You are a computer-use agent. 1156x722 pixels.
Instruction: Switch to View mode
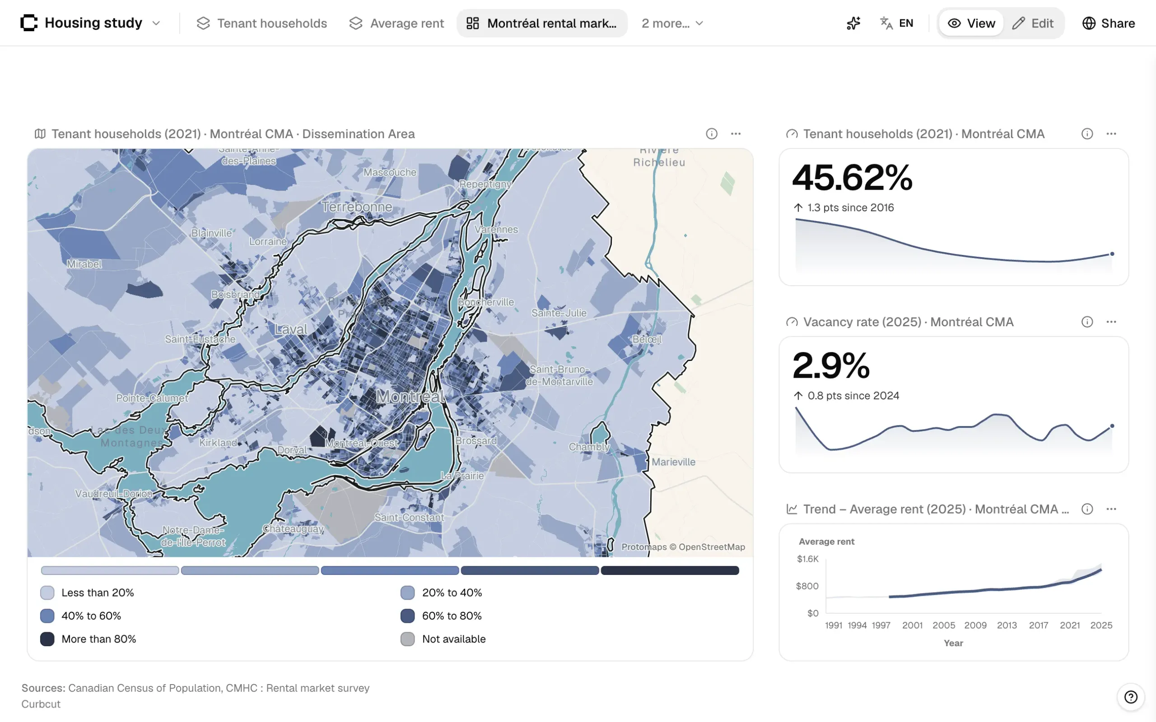click(x=971, y=23)
